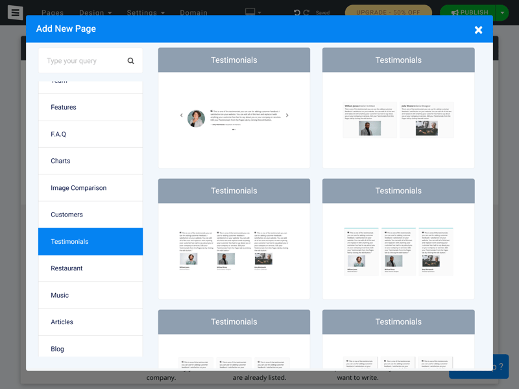Choose the three-column plain Testimonials template

(234, 239)
